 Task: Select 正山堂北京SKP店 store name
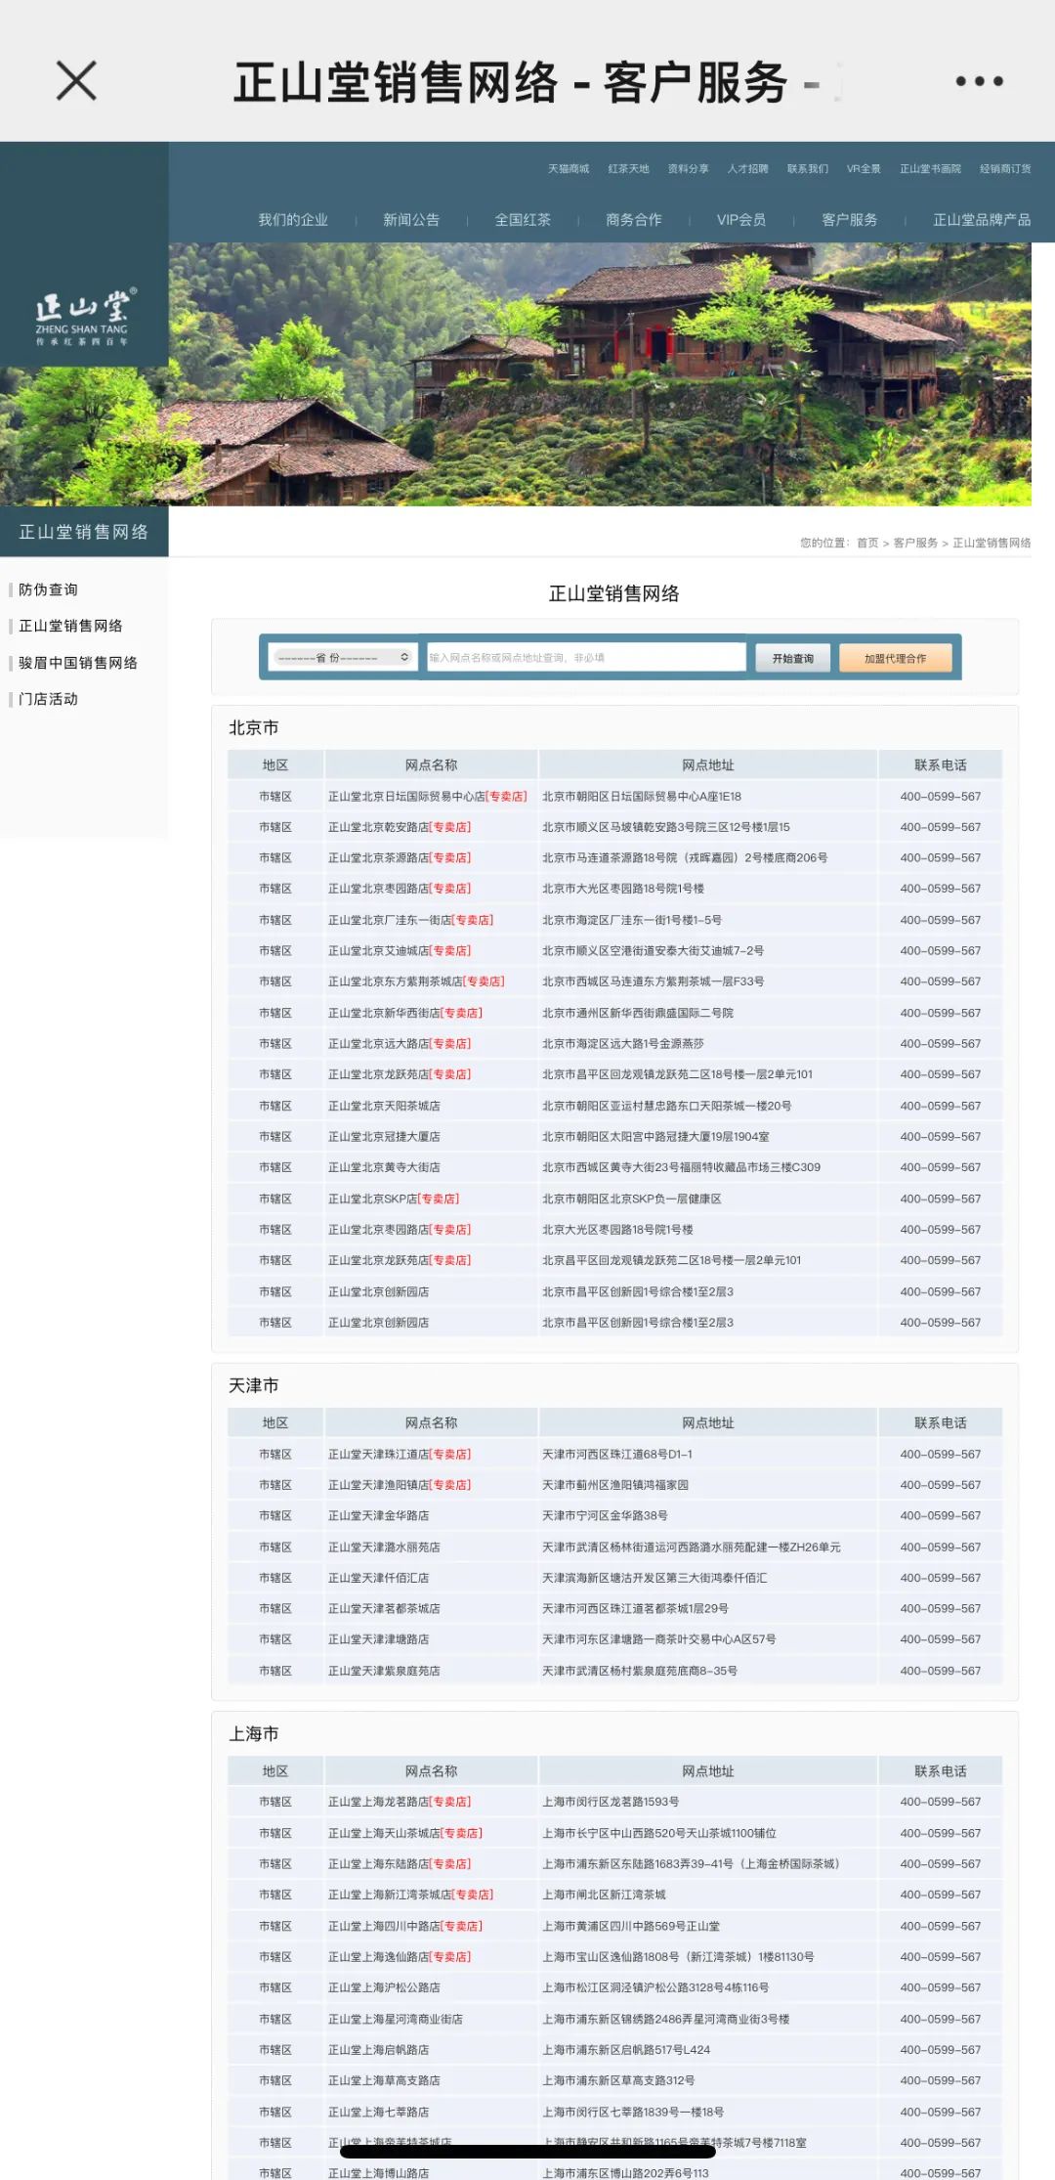(x=372, y=1199)
